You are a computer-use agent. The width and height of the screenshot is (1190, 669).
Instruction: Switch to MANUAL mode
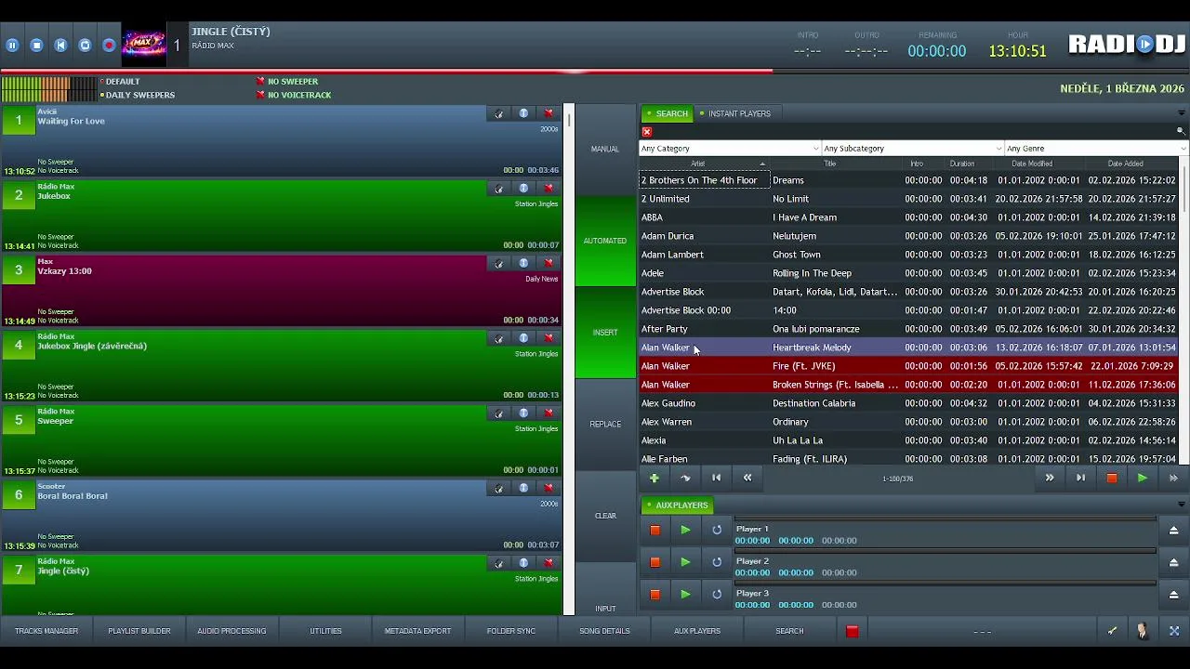coord(604,149)
